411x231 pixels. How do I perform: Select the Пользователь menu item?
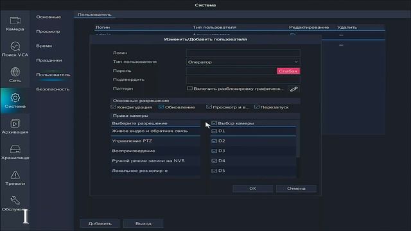coord(53,74)
